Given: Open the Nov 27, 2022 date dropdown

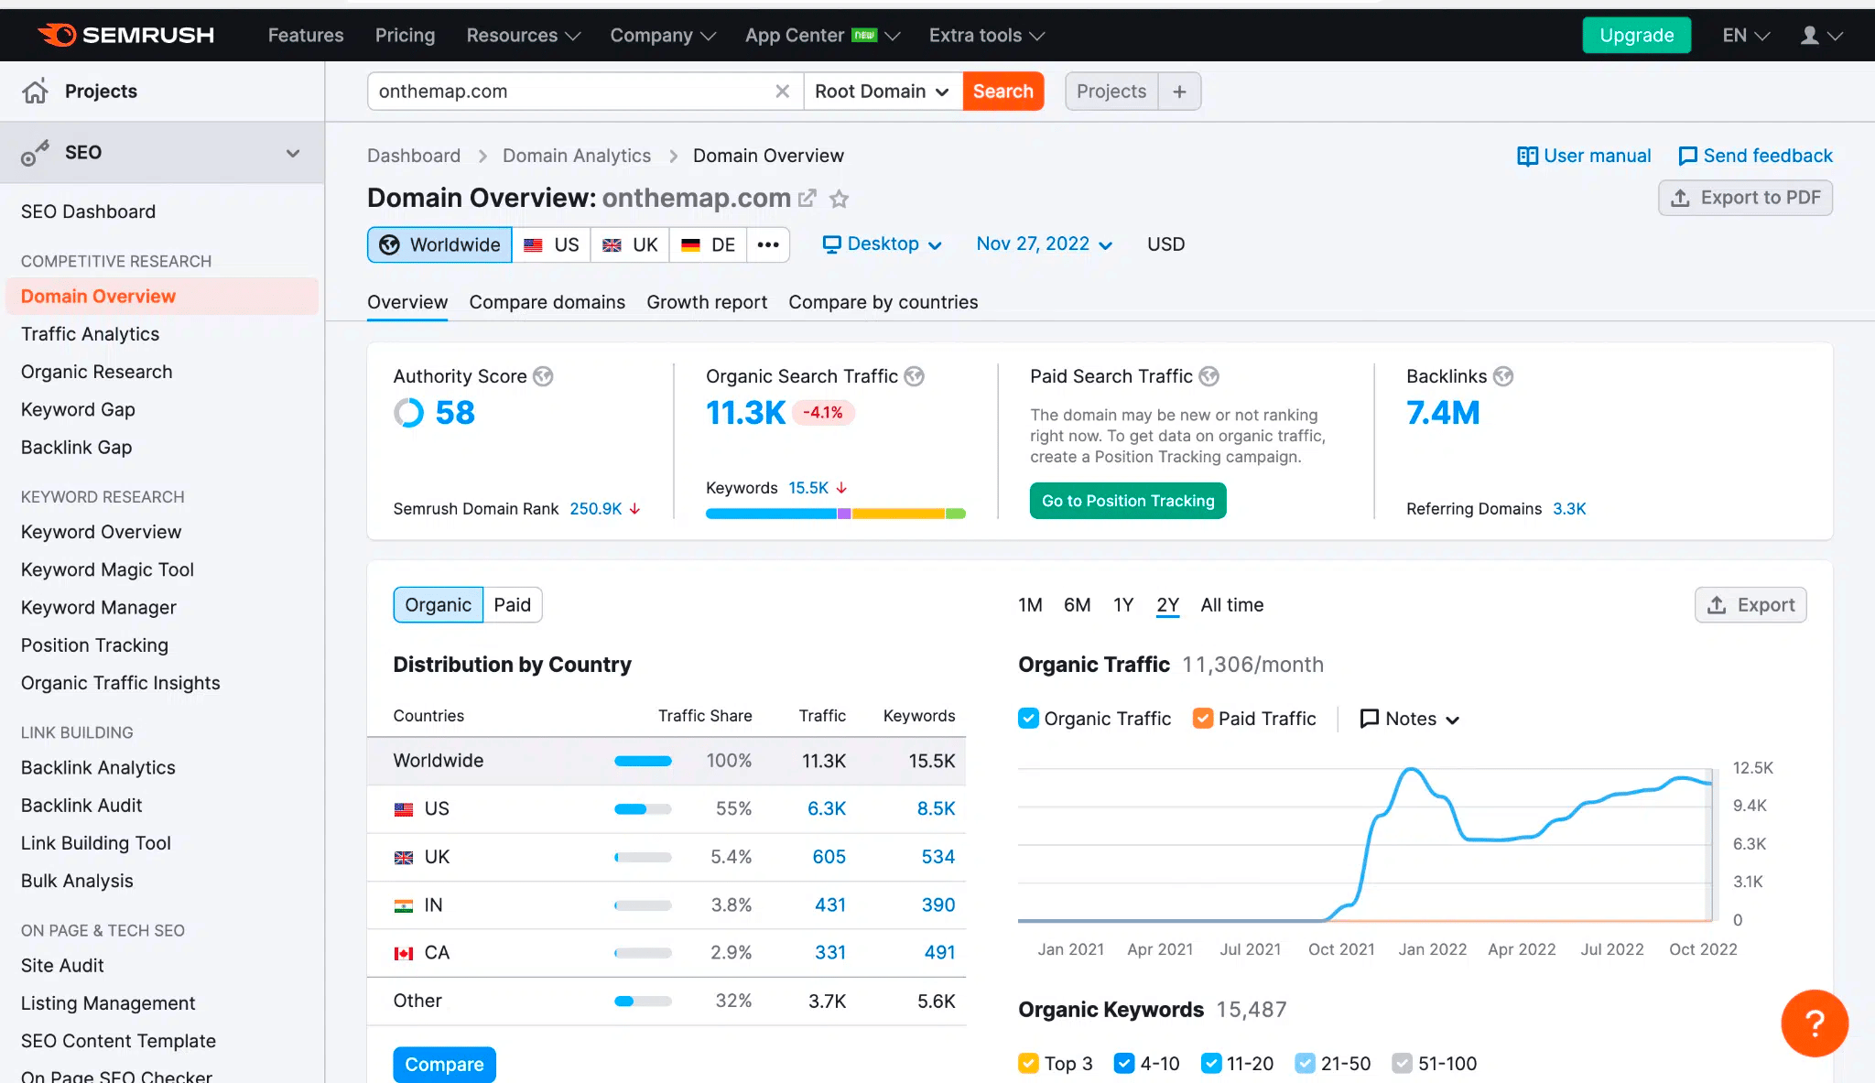Looking at the screenshot, I should (1044, 244).
